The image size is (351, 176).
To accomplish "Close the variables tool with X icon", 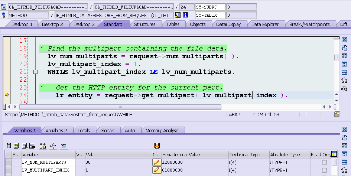I will [x=344, y=130].
